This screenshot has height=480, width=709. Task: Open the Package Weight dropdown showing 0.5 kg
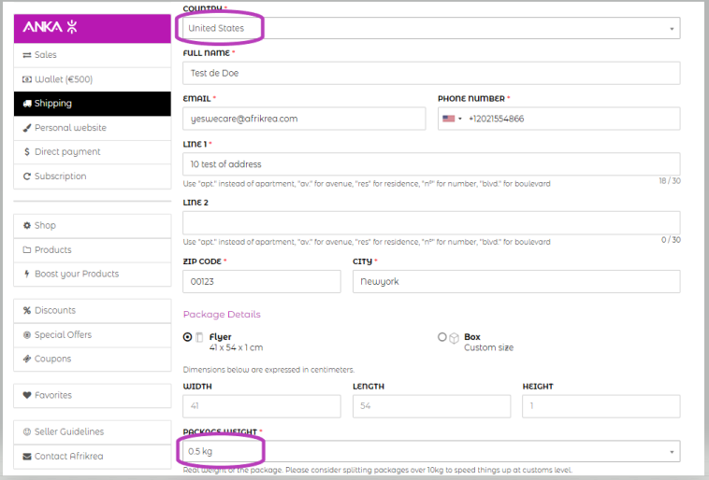point(431,451)
